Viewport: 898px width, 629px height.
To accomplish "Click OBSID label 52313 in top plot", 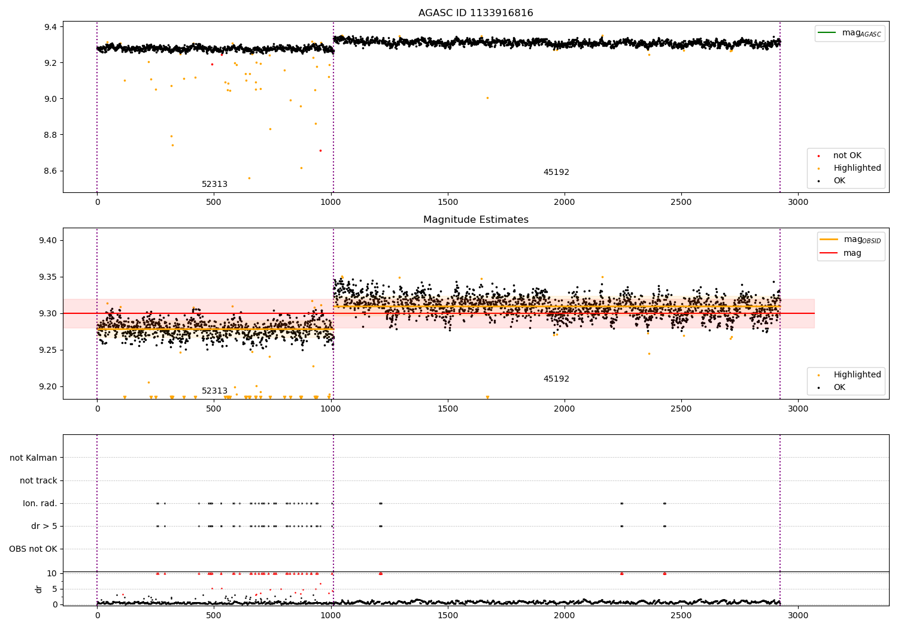I will 214,185.
